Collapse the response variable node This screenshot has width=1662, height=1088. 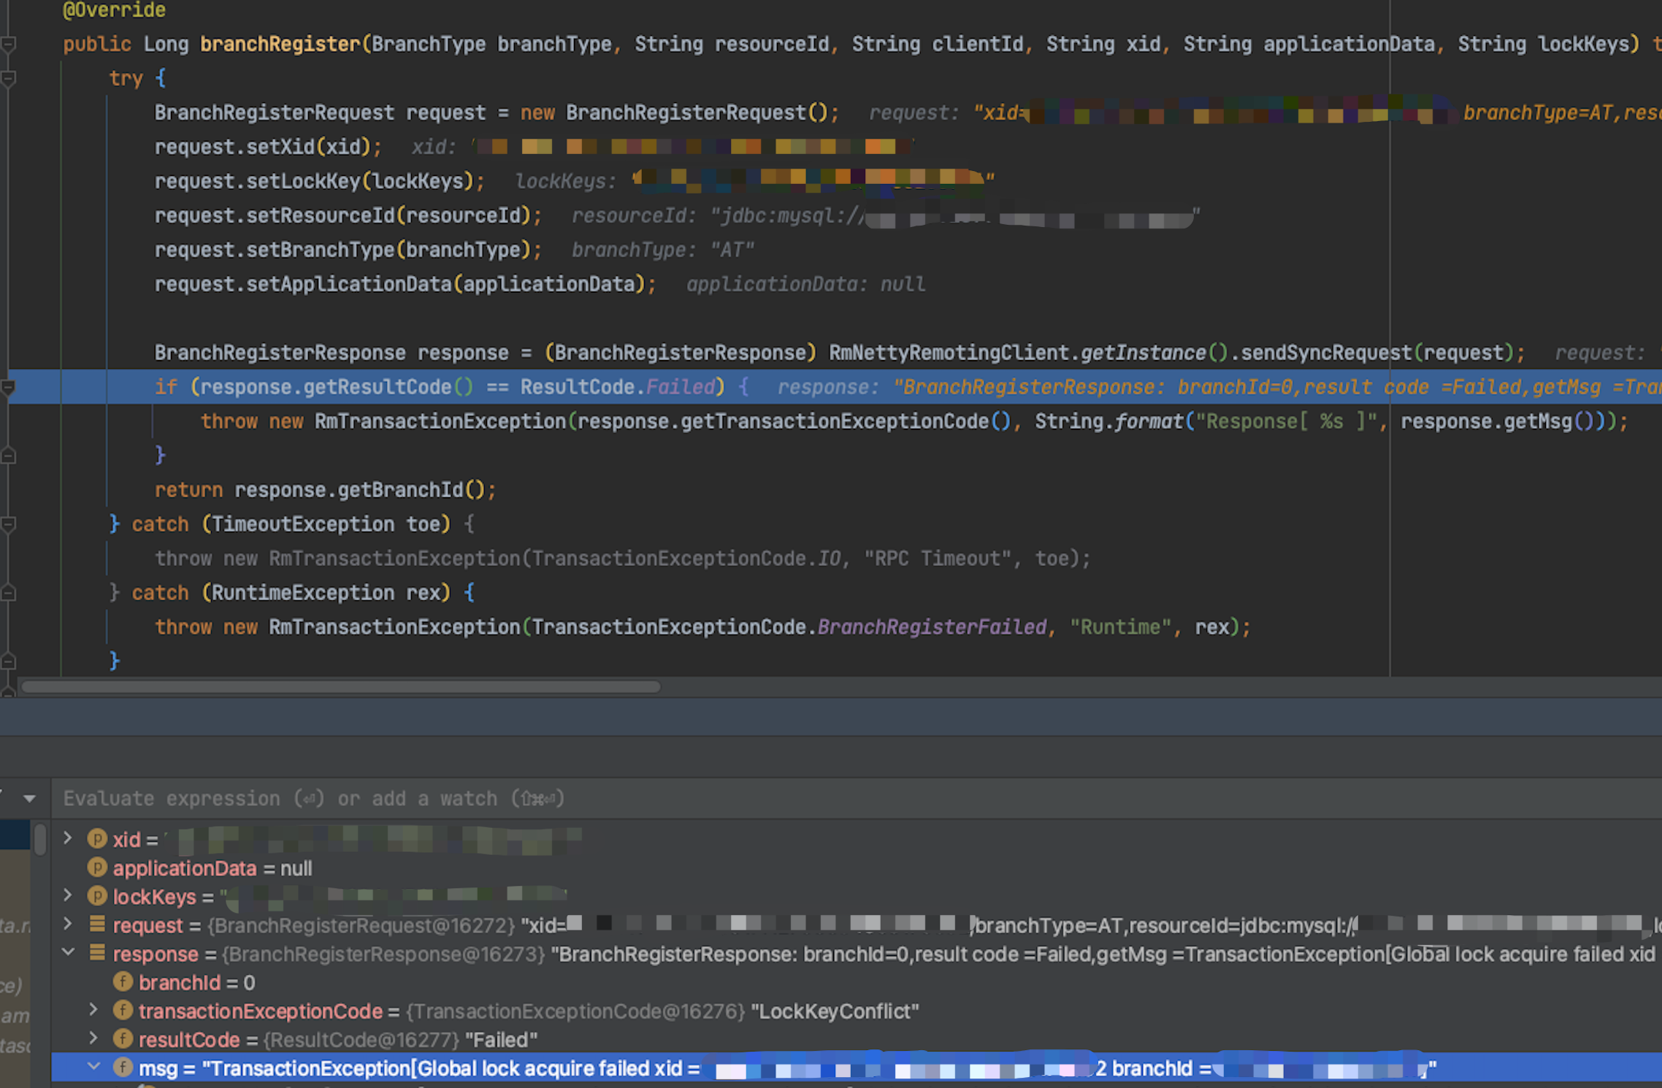click(x=68, y=952)
